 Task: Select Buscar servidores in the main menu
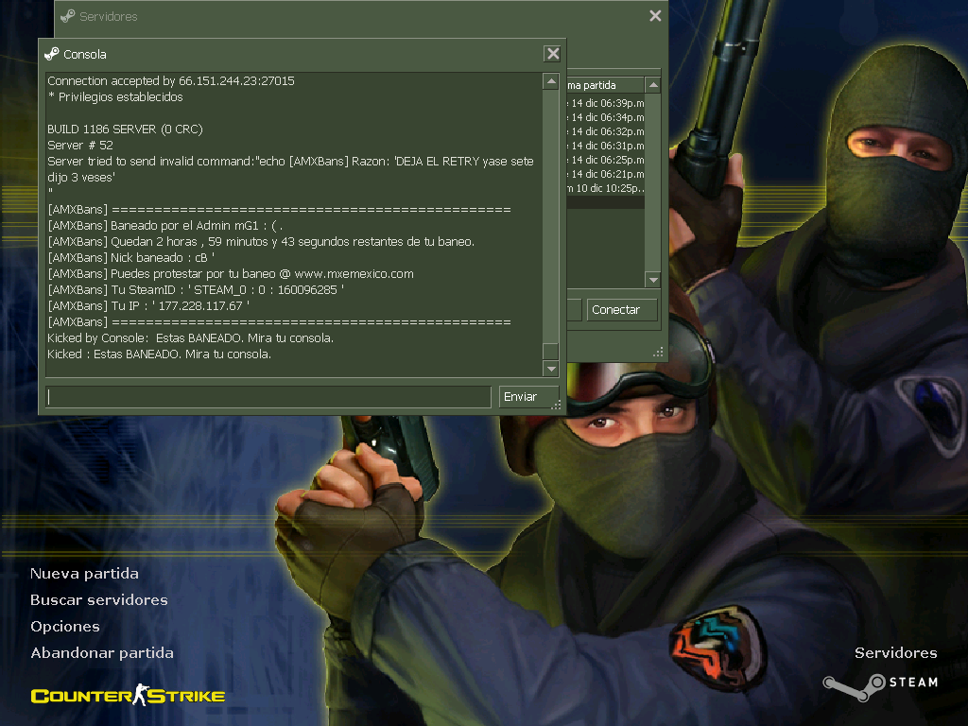[x=98, y=600]
